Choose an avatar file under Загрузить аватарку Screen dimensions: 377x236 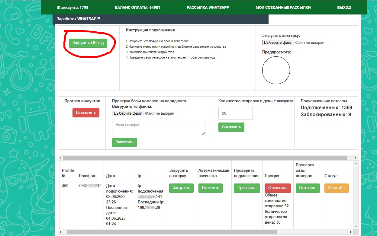[278, 43]
